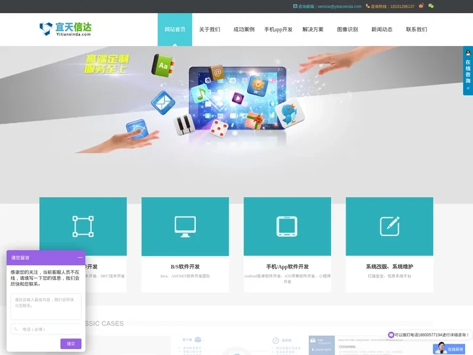Click the phone icon beside 咨询热线
This screenshot has height=355, width=473.
(368, 6)
